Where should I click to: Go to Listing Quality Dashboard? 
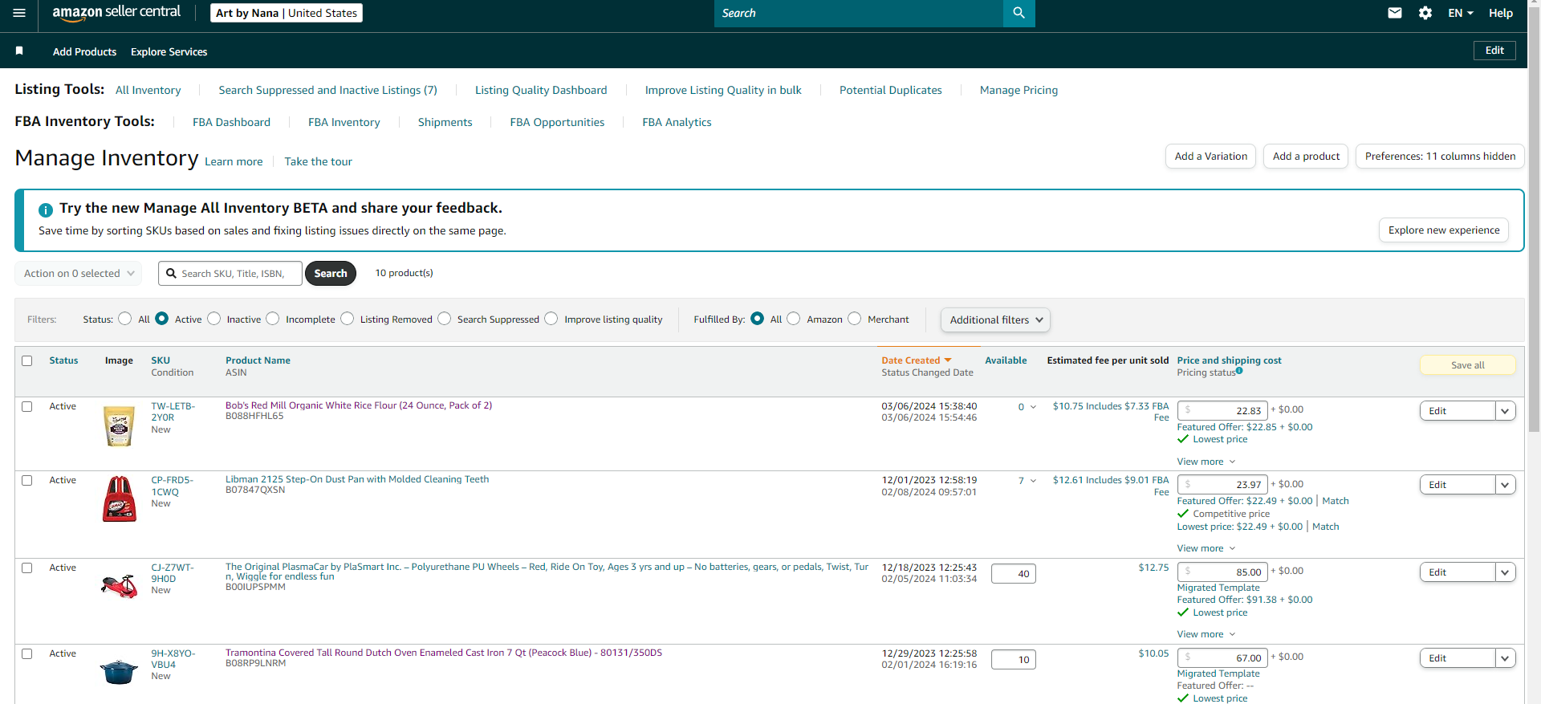pyautogui.click(x=541, y=90)
